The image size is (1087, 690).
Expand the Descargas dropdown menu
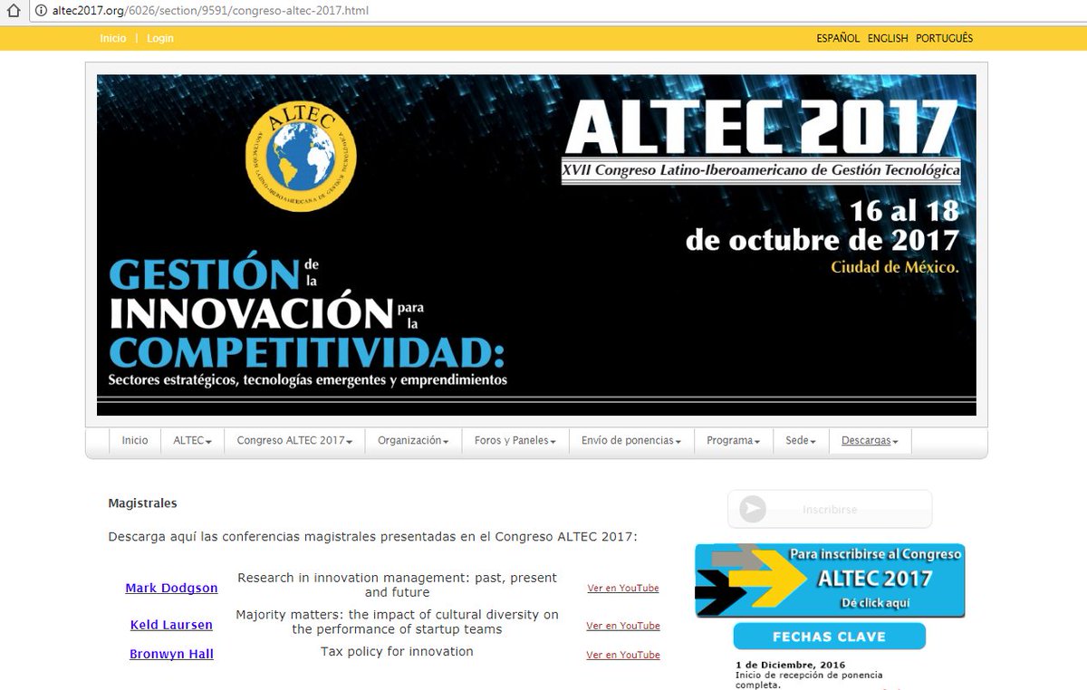870,440
